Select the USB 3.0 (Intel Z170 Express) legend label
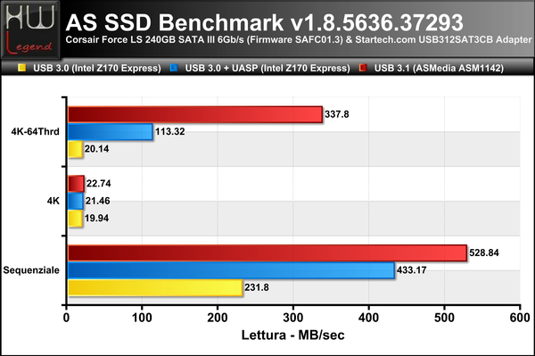Viewport: 535px width, 356px height. [97, 69]
